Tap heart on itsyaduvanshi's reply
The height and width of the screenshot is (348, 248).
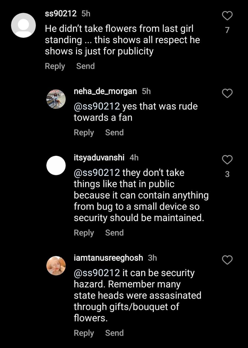pos(227,160)
